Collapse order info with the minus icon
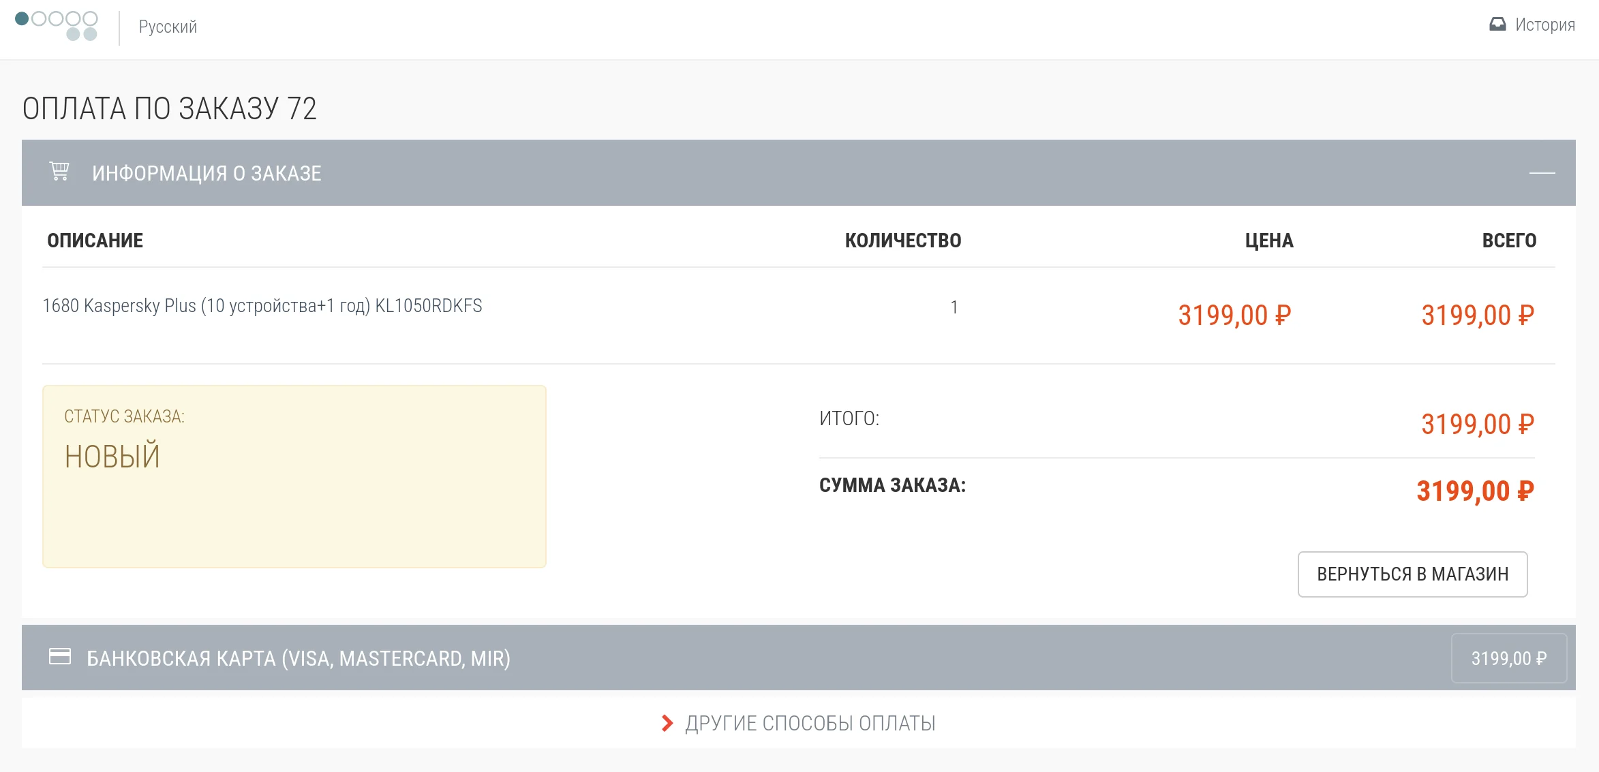Screen dimensions: 1599x772 point(1542,173)
